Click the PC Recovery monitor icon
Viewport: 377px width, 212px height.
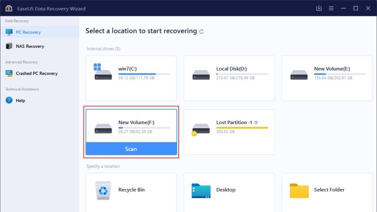click(x=9, y=32)
